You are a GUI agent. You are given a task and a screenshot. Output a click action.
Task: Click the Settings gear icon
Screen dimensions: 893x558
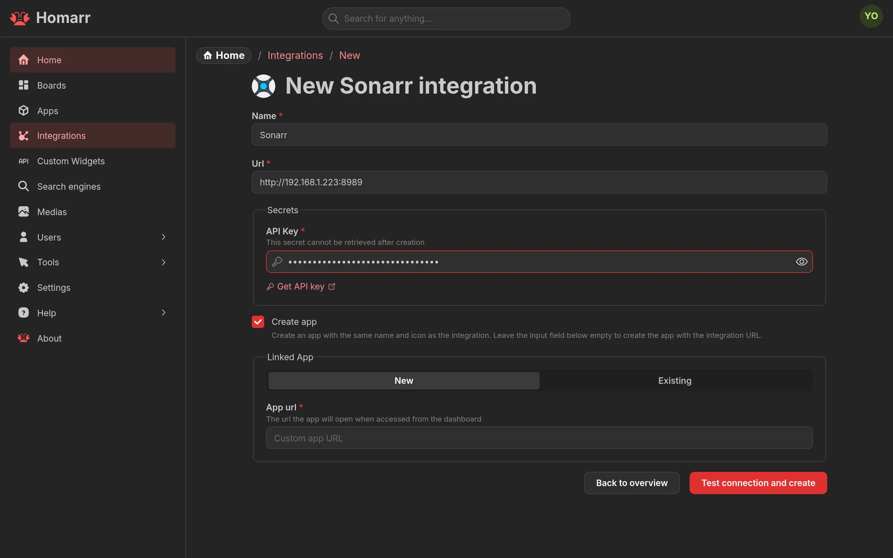click(24, 287)
